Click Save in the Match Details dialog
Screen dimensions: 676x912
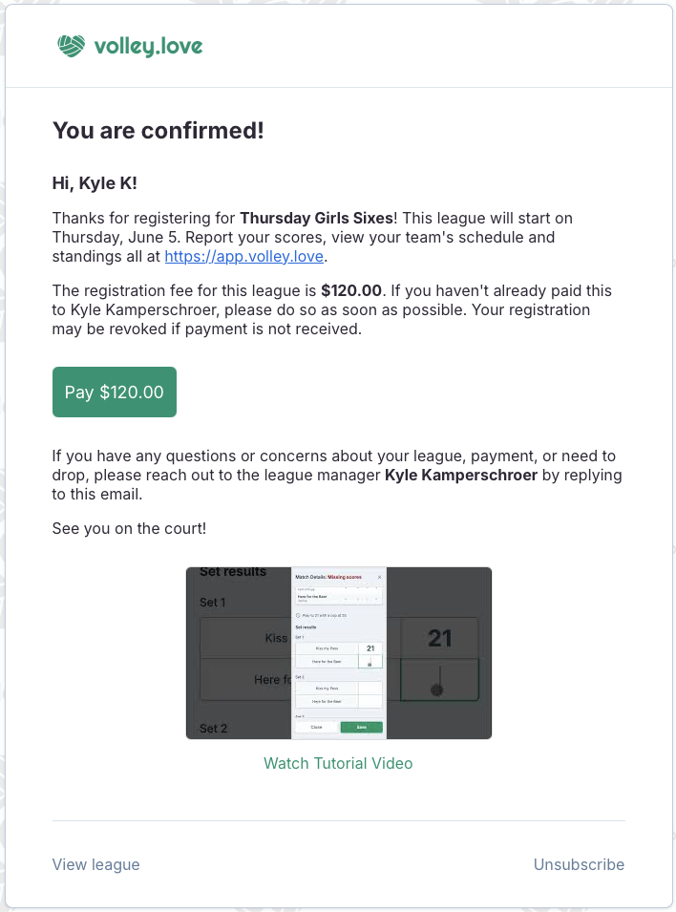coord(362,727)
